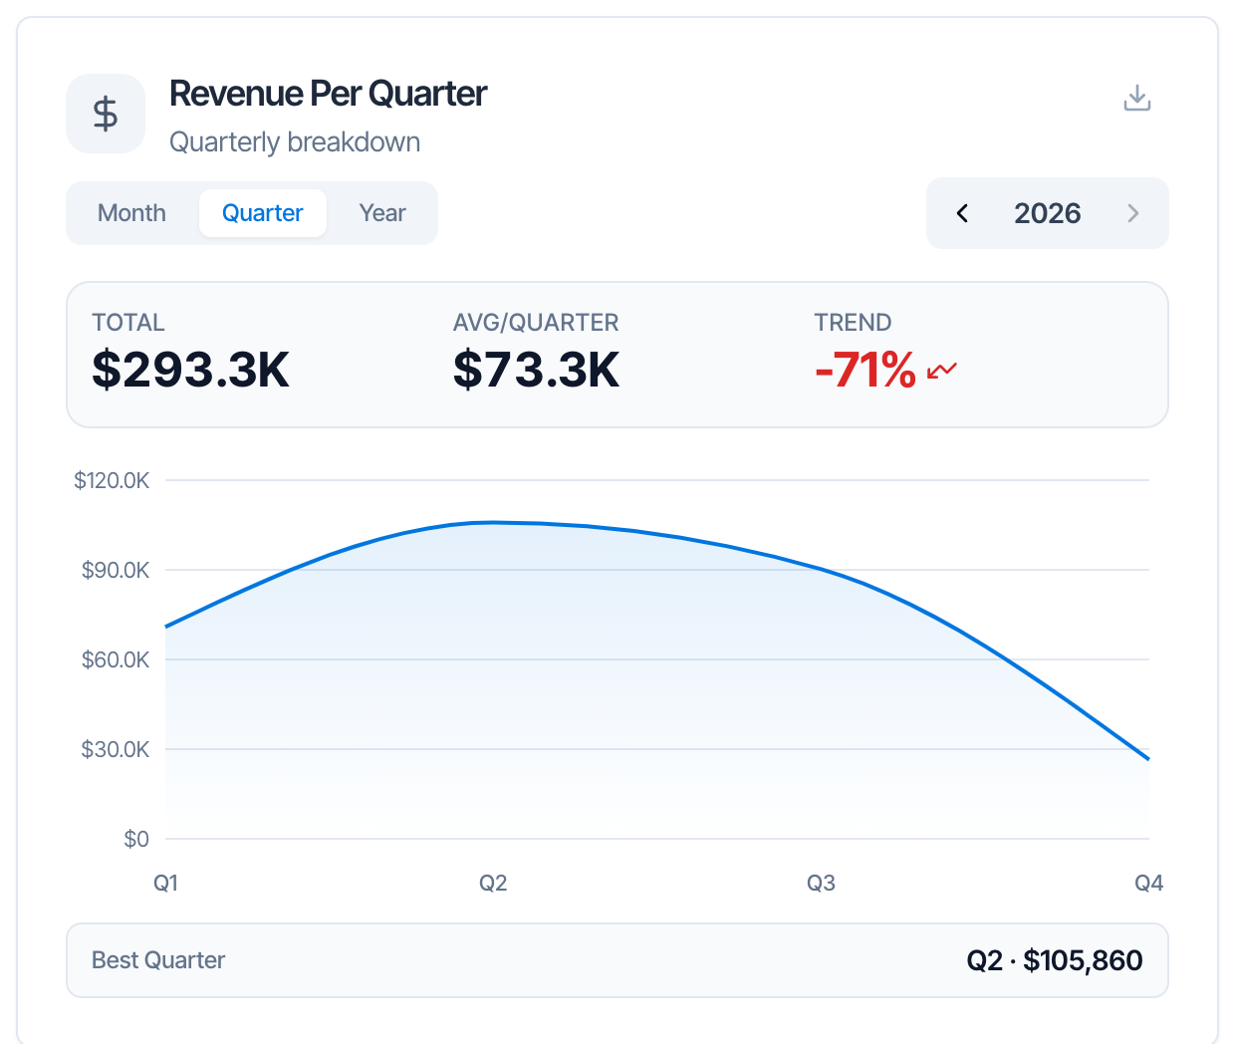
Task: Click the $120.0K y-axis label
Action: (x=112, y=480)
